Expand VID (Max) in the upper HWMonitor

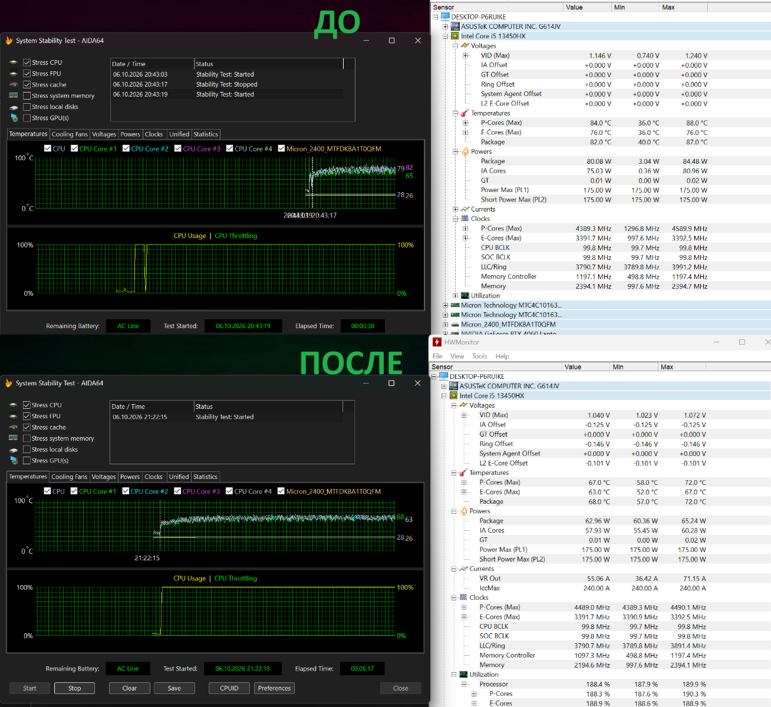[466, 56]
